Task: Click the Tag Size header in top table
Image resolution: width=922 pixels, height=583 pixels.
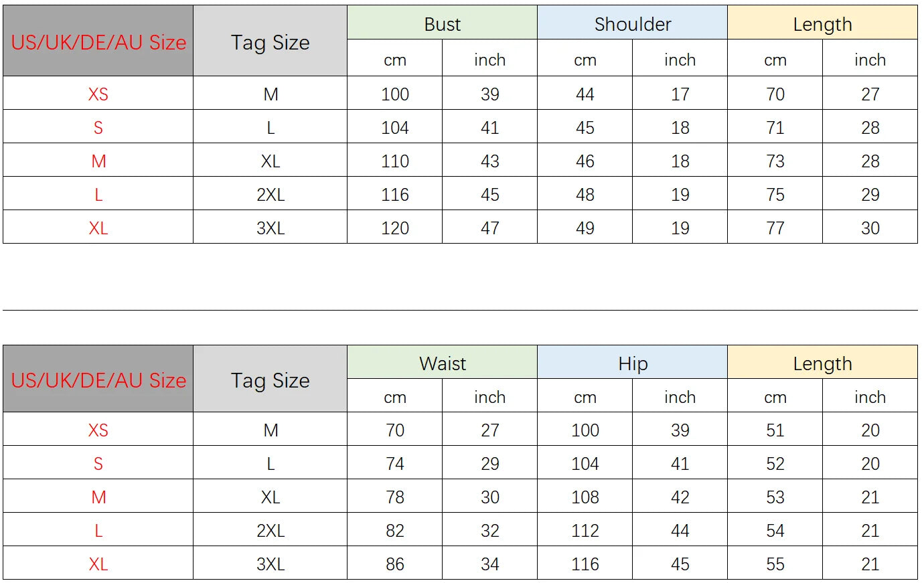Action: point(271,41)
